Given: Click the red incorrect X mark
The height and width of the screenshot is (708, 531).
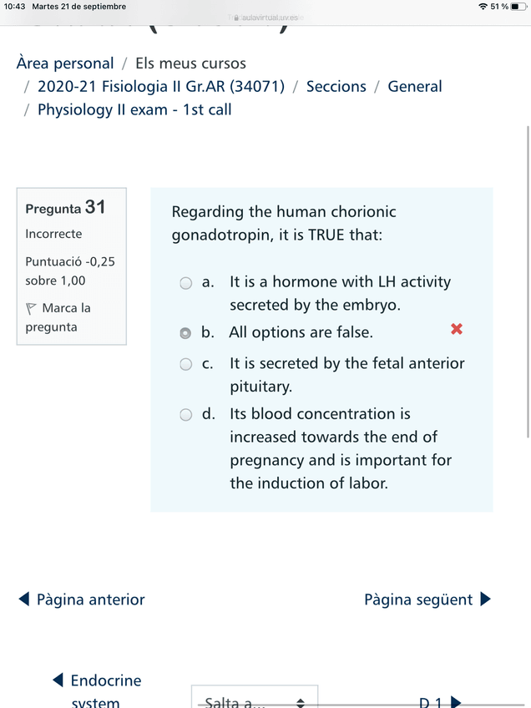Looking at the screenshot, I should point(457,329).
